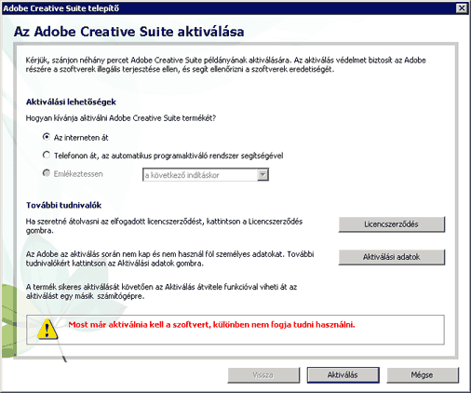Click the "További tudnivalók" section heading
This screenshot has width=471, height=393.
tap(63, 205)
